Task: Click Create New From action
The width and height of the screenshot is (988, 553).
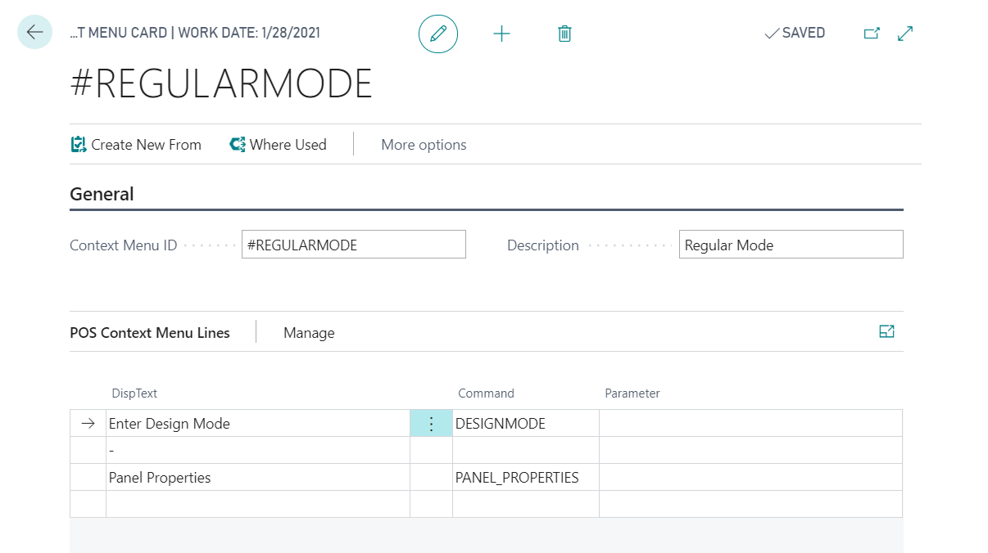Action: tap(136, 145)
